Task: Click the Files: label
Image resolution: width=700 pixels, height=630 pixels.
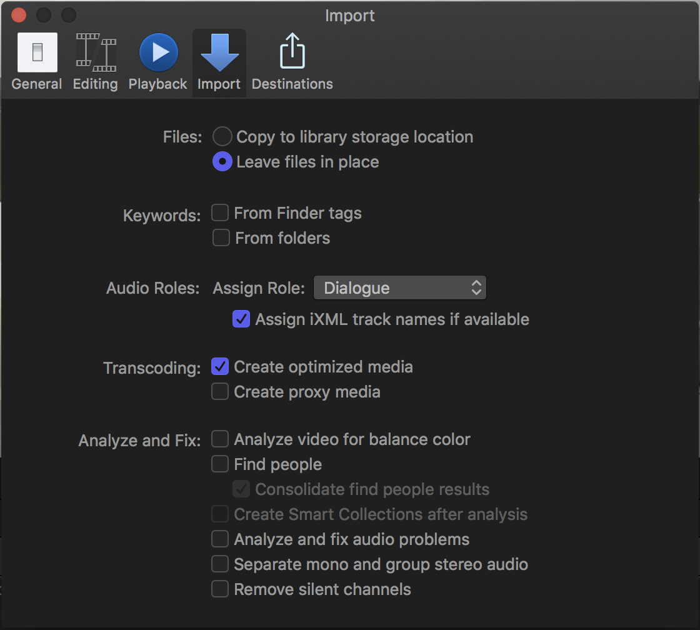Action: [x=182, y=137]
